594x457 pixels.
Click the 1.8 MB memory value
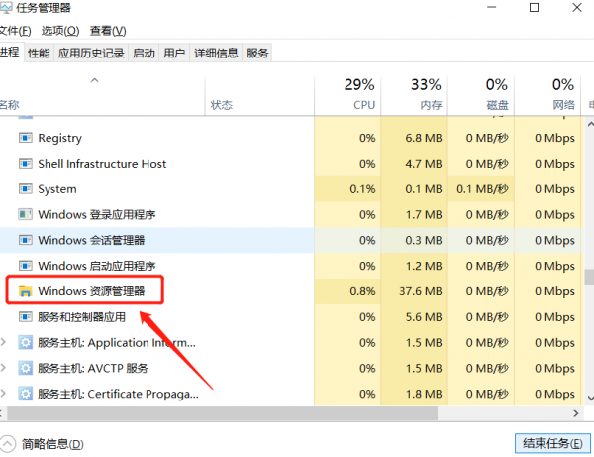click(424, 394)
